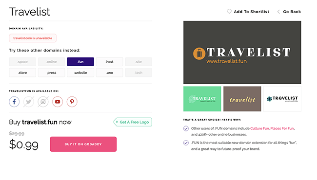Click the first purple checkmark bullet
This screenshot has height=180, width=317.
186,128
